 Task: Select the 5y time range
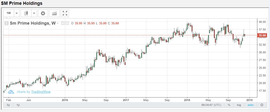click(x=8, y=105)
